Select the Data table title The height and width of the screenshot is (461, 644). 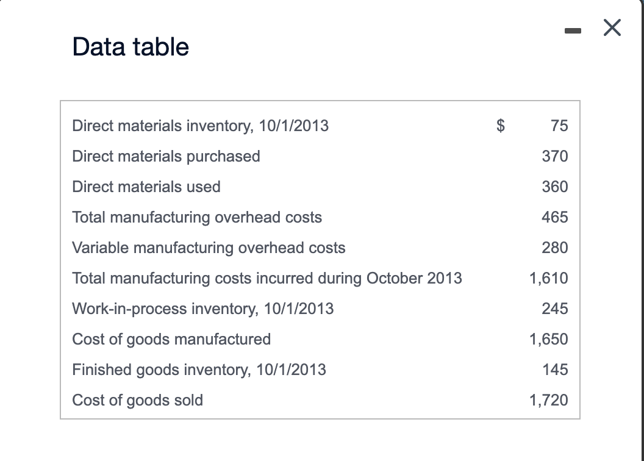coord(130,46)
